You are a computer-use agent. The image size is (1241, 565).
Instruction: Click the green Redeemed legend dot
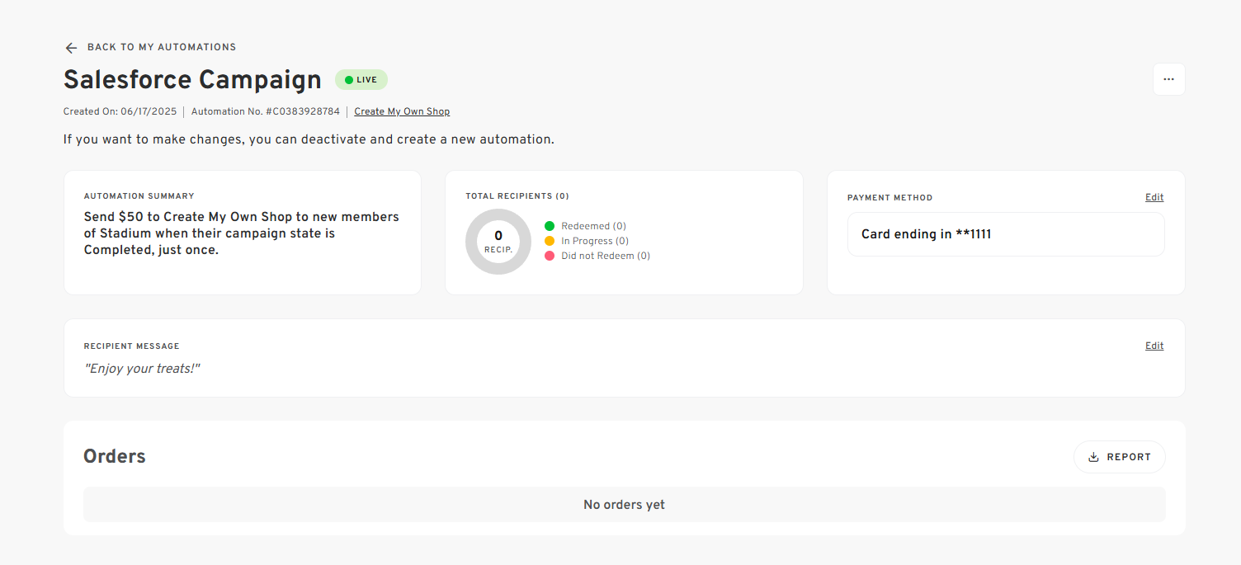click(x=550, y=226)
